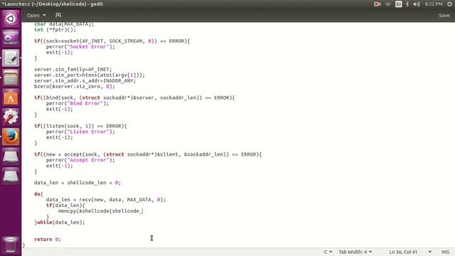Click the 'return 0;' line
The width and height of the screenshot is (455, 256).
(x=48, y=239)
